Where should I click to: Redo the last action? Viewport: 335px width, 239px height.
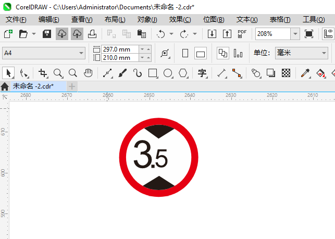184,34
